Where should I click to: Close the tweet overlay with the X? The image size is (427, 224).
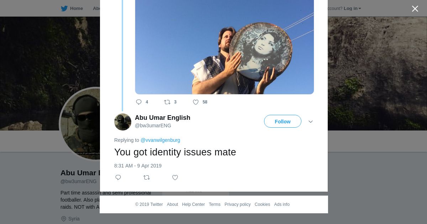point(415,9)
